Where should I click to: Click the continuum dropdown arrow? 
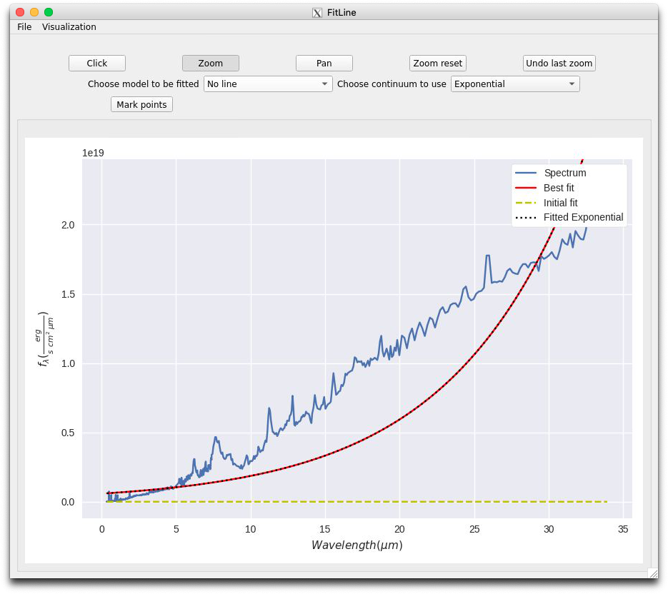pos(572,84)
